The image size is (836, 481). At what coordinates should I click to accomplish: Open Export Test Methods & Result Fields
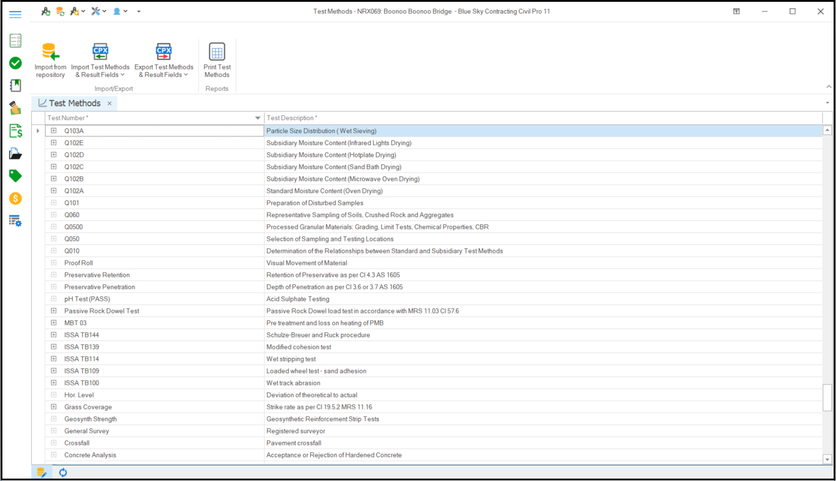163,52
